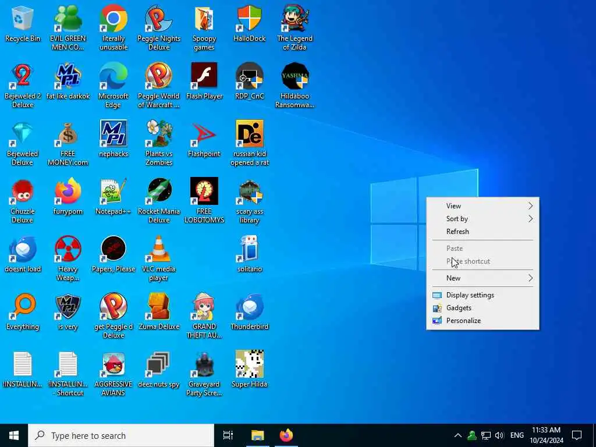The image size is (596, 447).
Task: Launch Microsoft Edge desktop shortcut
Action: click(113, 85)
